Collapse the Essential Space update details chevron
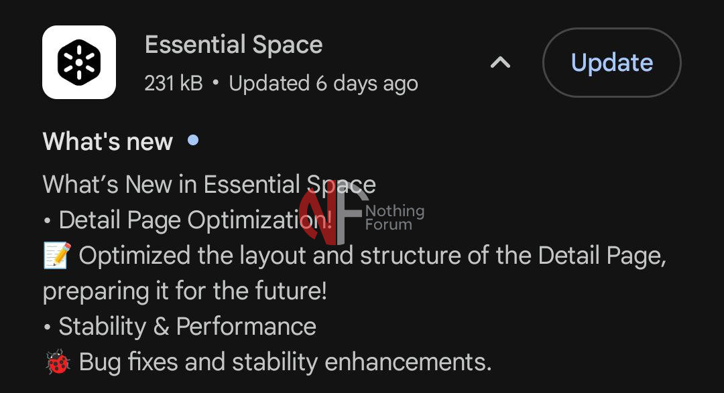 pyautogui.click(x=500, y=63)
